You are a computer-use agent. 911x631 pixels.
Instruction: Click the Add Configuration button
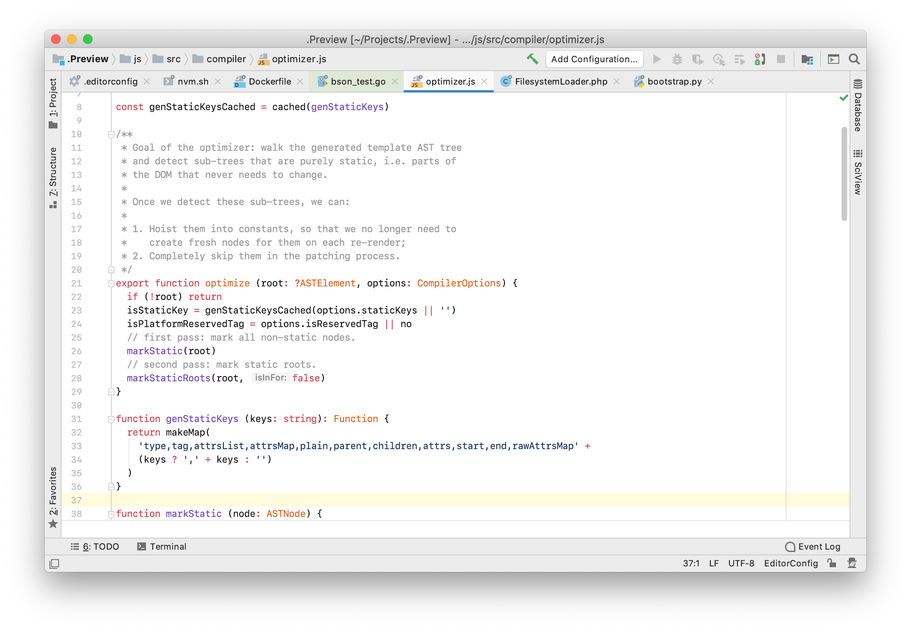point(594,59)
